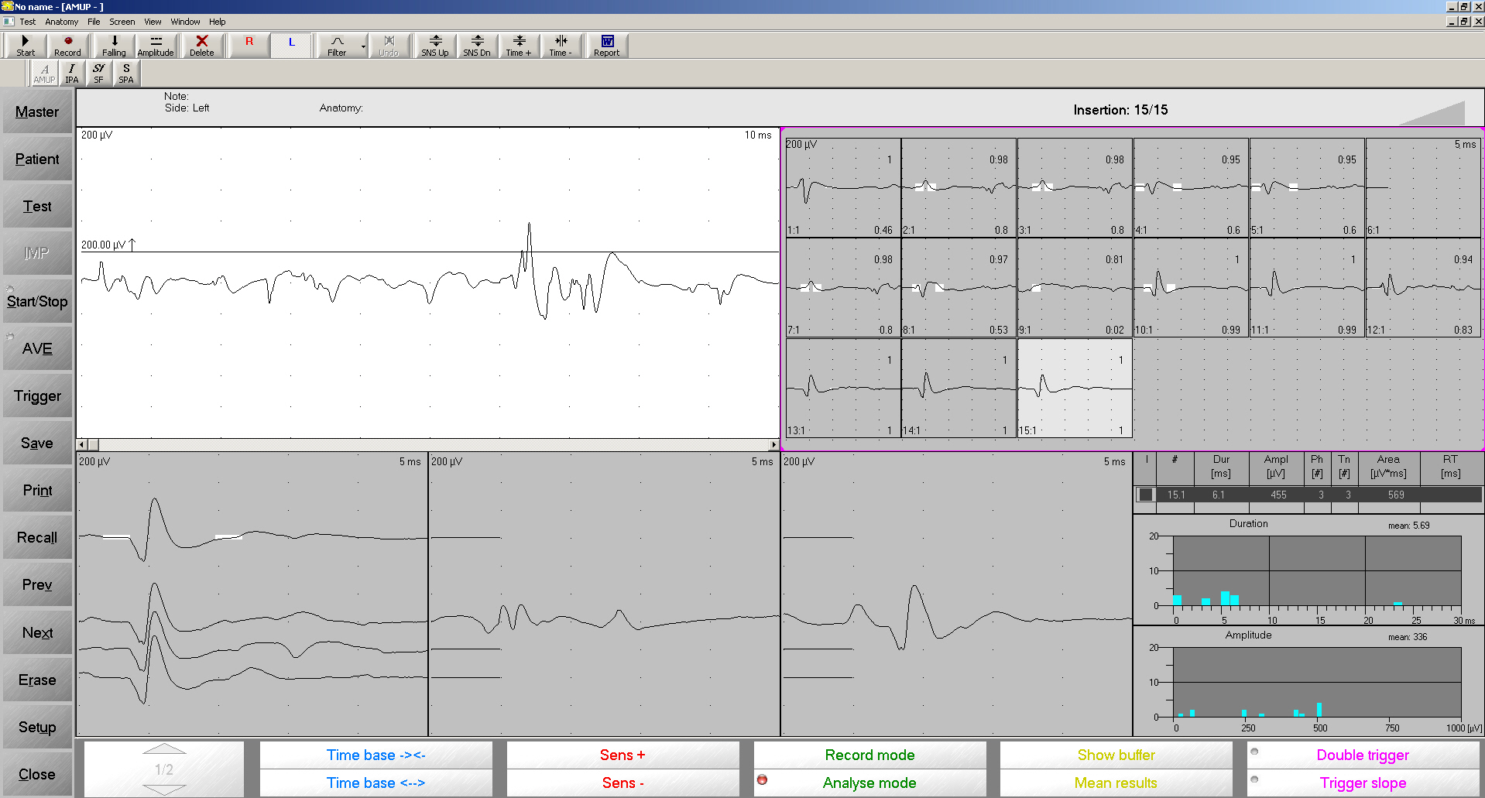This screenshot has width=1485, height=798.
Task: Click the Mean results button
Action: tap(1116, 783)
